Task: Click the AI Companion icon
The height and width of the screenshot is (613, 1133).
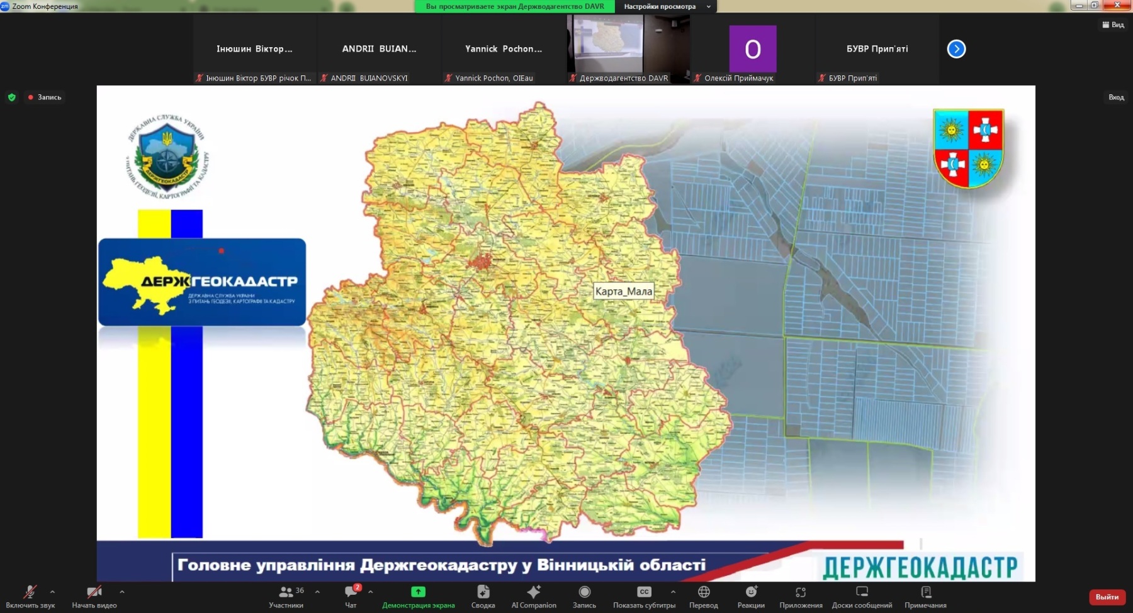Action: click(x=533, y=592)
